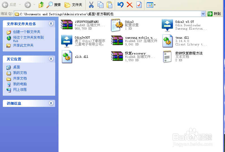Screen dimensions: 225x152
Task: Click the 共享文档 folder icon in sidebar
Action: click(x=8, y=79)
